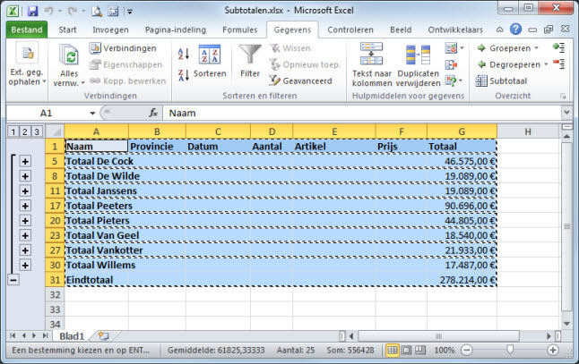Sort descending with the Z-A icon
579x364 pixels.
pos(184,75)
